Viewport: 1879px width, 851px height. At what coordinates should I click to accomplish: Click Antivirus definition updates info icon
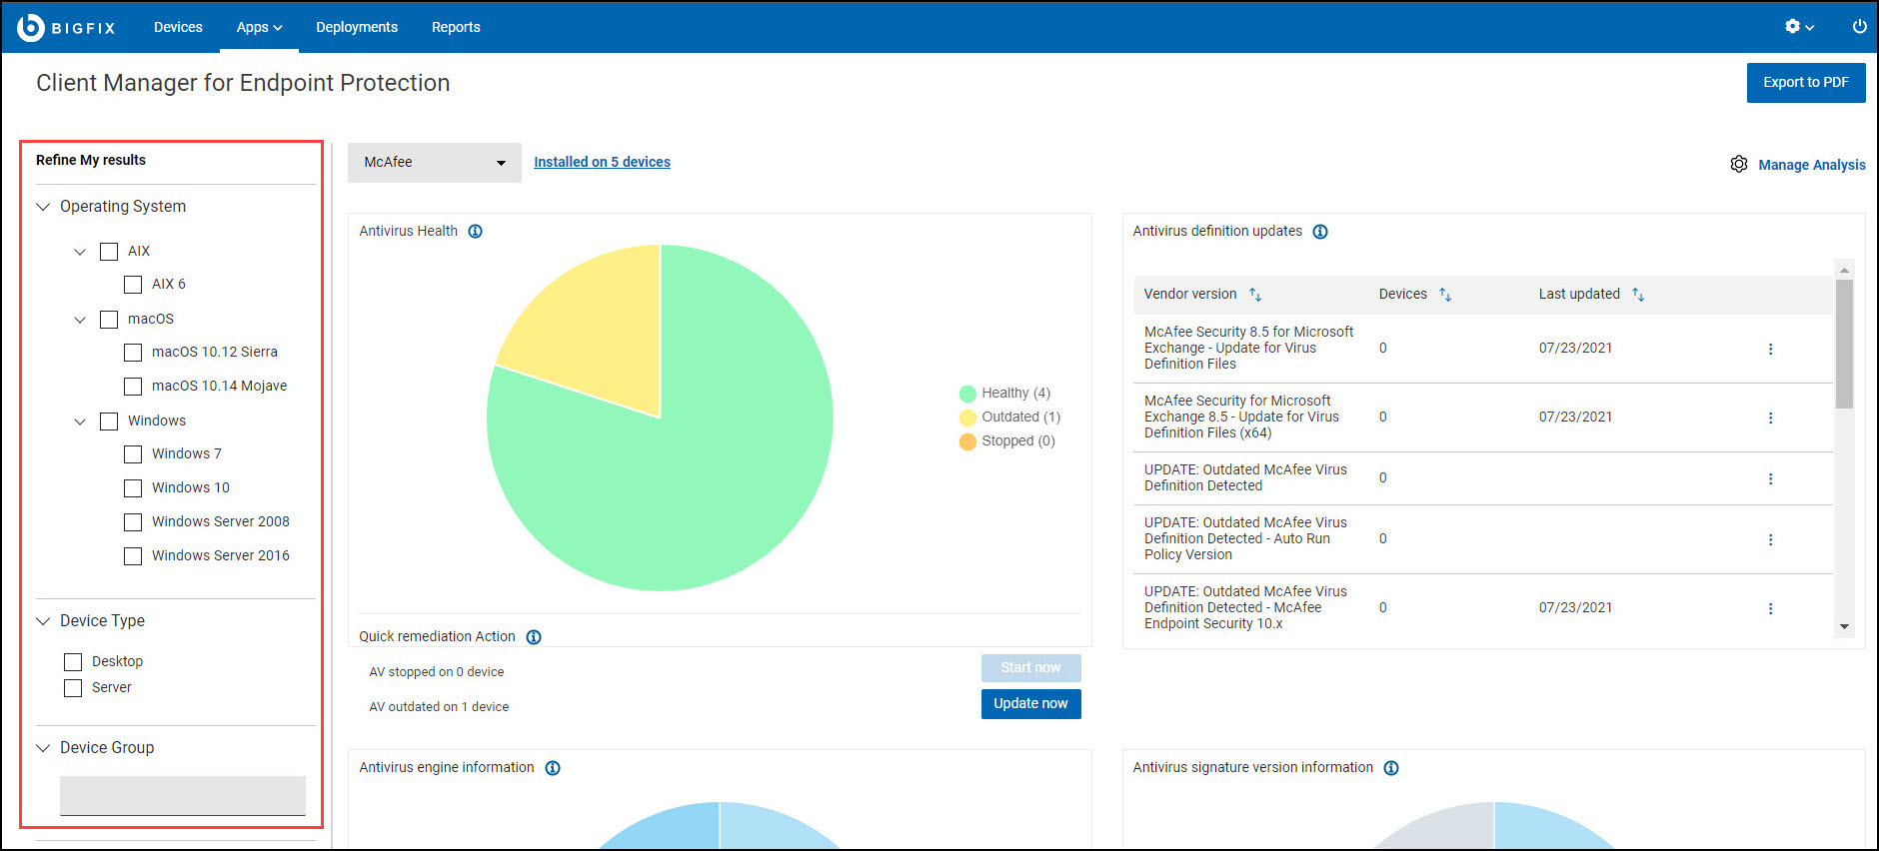point(1320,232)
